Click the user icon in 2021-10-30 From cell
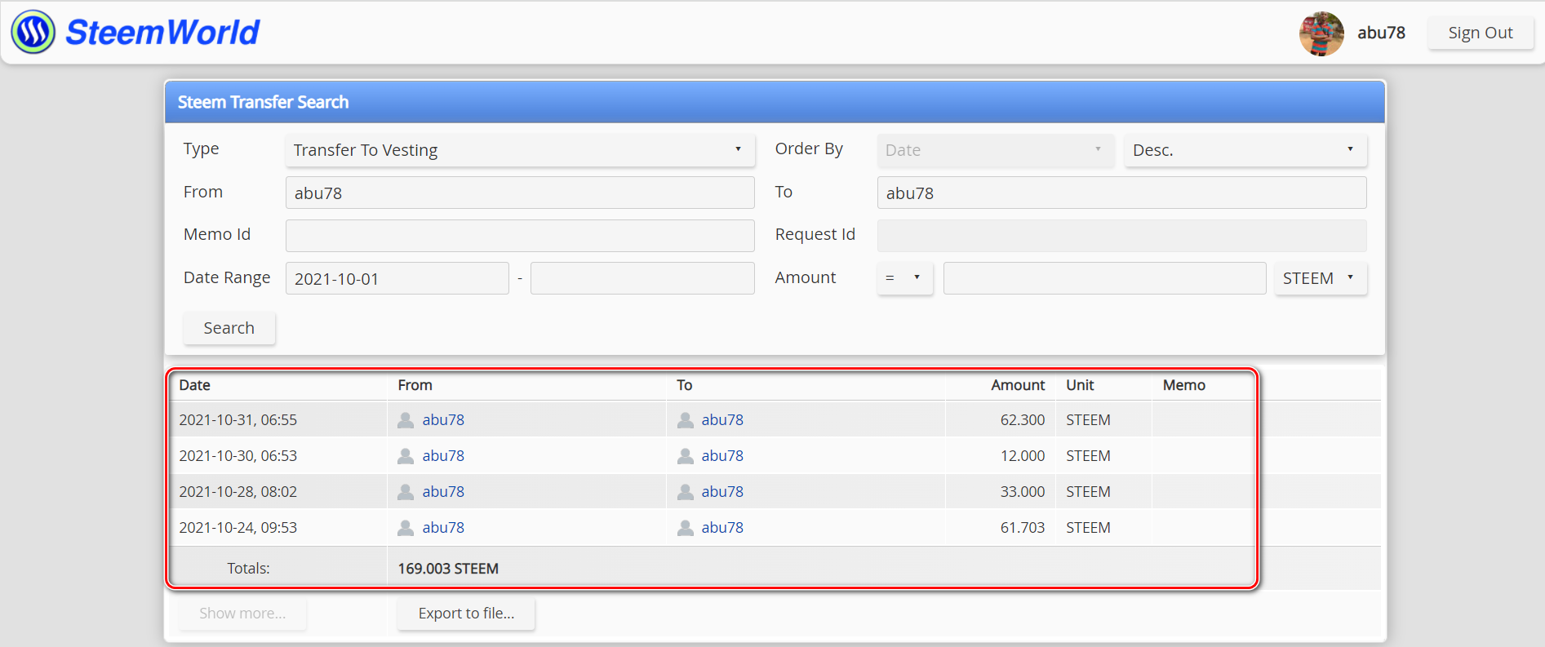 [x=406, y=456]
